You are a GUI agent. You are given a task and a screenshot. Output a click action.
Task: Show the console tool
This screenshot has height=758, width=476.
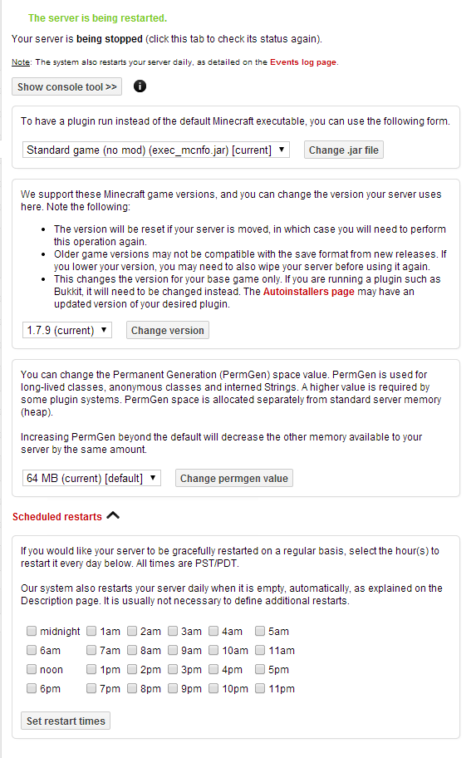pos(66,87)
